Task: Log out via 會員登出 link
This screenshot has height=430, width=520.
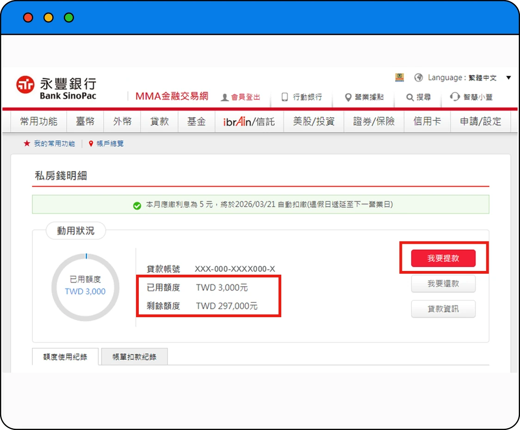Action: point(245,97)
